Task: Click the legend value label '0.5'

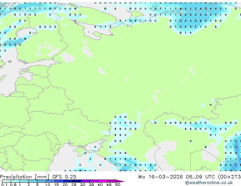Action: click(x=13, y=184)
